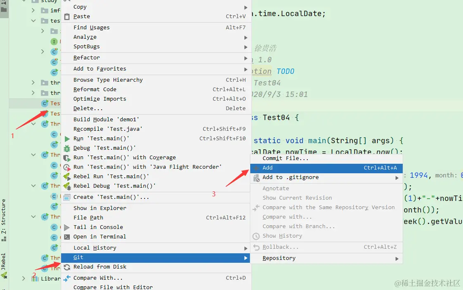Image resolution: width=463 pixels, height=290 pixels.
Task: Collapse the 'tes' folder in tree
Action: [33, 21]
